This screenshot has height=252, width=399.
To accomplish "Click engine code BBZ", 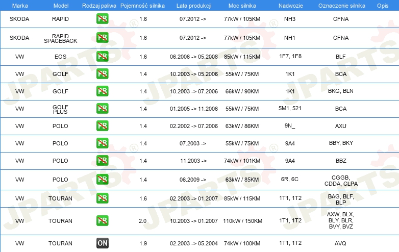I will [341, 161].
